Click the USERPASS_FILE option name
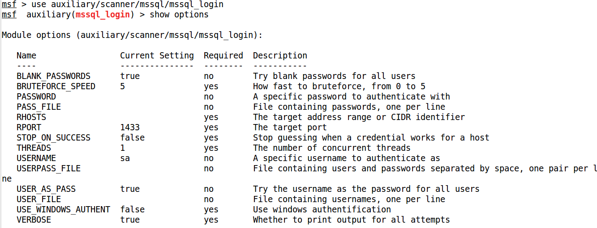The image size is (597, 228). click(48, 168)
